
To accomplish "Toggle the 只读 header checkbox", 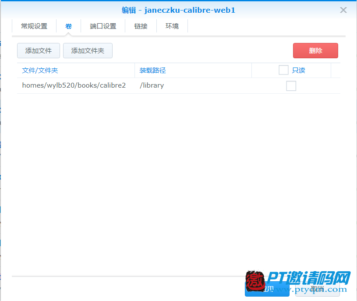I will [x=283, y=70].
